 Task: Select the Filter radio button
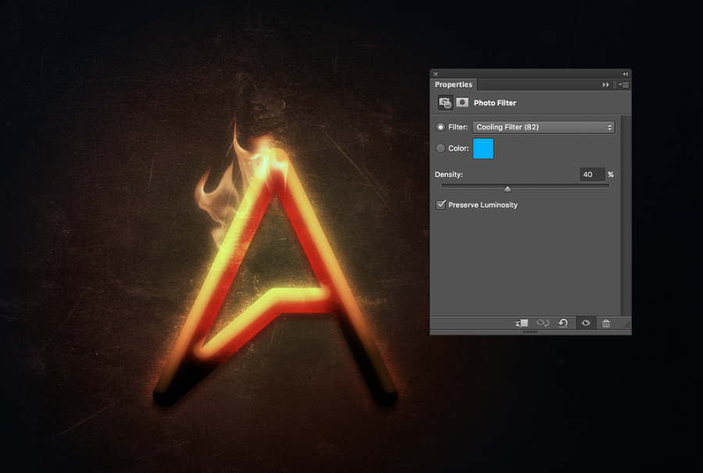coord(441,127)
